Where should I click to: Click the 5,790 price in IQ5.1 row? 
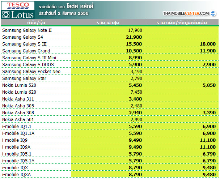click(135, 154)
